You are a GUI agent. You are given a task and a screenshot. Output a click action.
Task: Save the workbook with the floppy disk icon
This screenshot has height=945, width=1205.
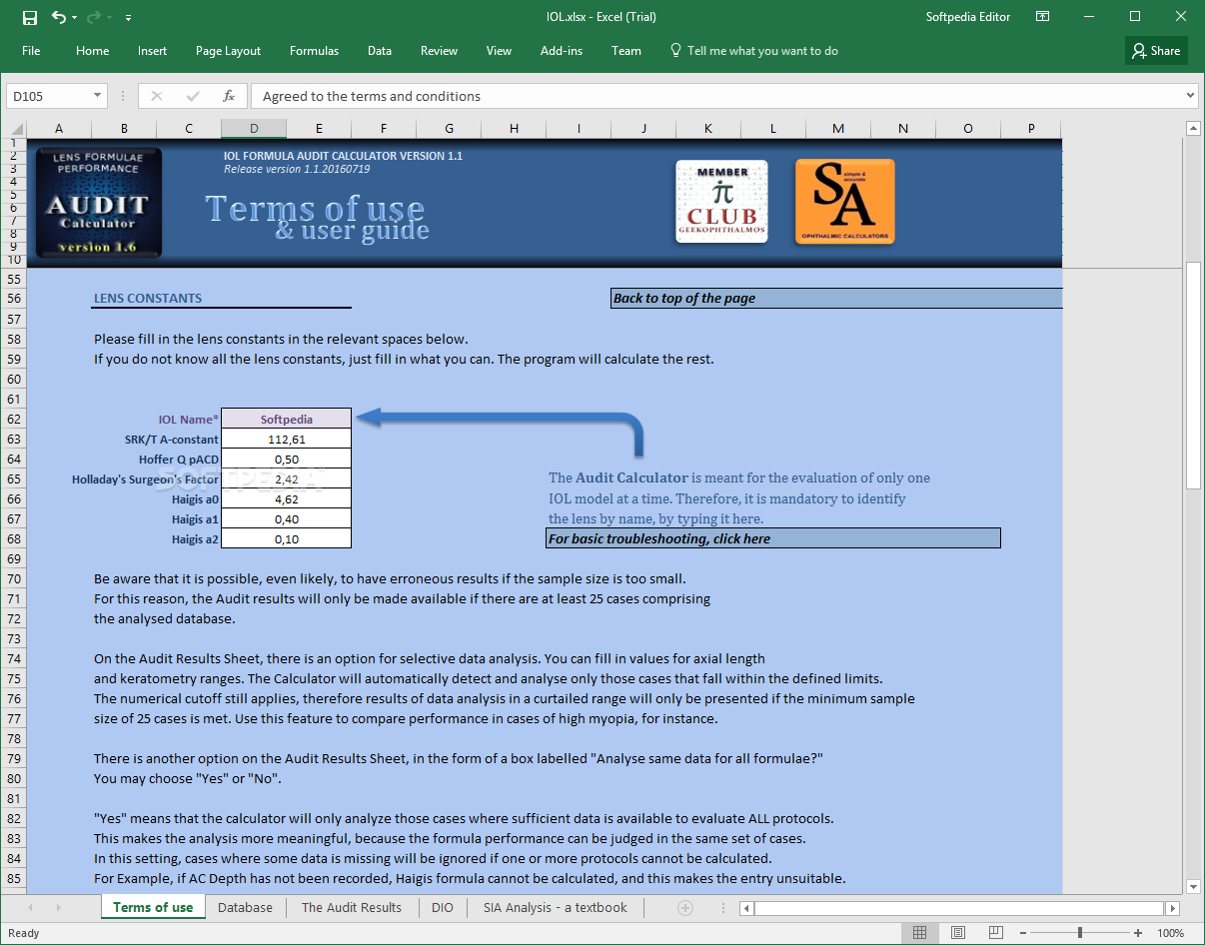29,17
